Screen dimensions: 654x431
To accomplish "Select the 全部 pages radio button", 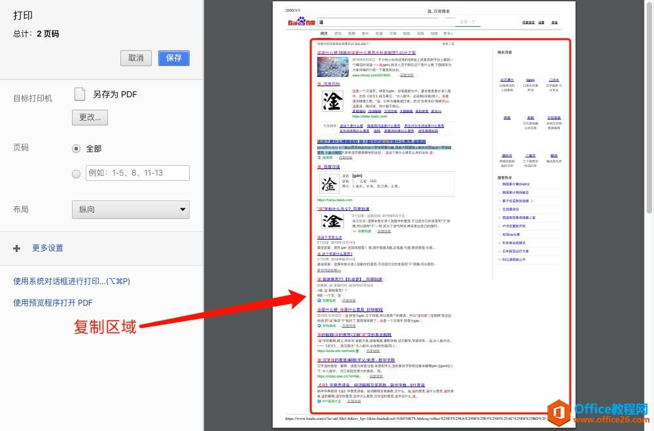I will 77,148.
